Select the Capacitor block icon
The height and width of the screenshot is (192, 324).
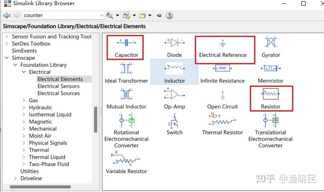tap(127, 43)
